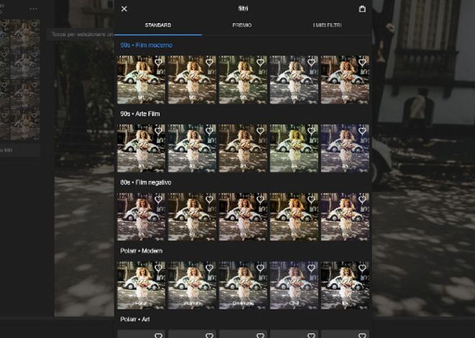Apply yellow-green fourth filter in 90s Arte Film

click(x=294, y=148)
